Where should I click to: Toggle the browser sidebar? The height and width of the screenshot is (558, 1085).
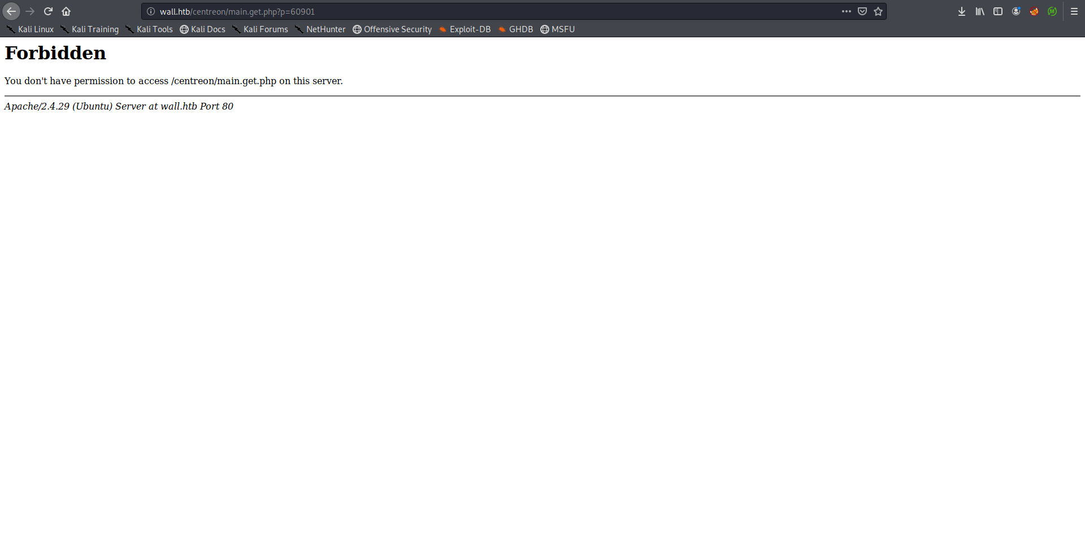tap(998, 11)
